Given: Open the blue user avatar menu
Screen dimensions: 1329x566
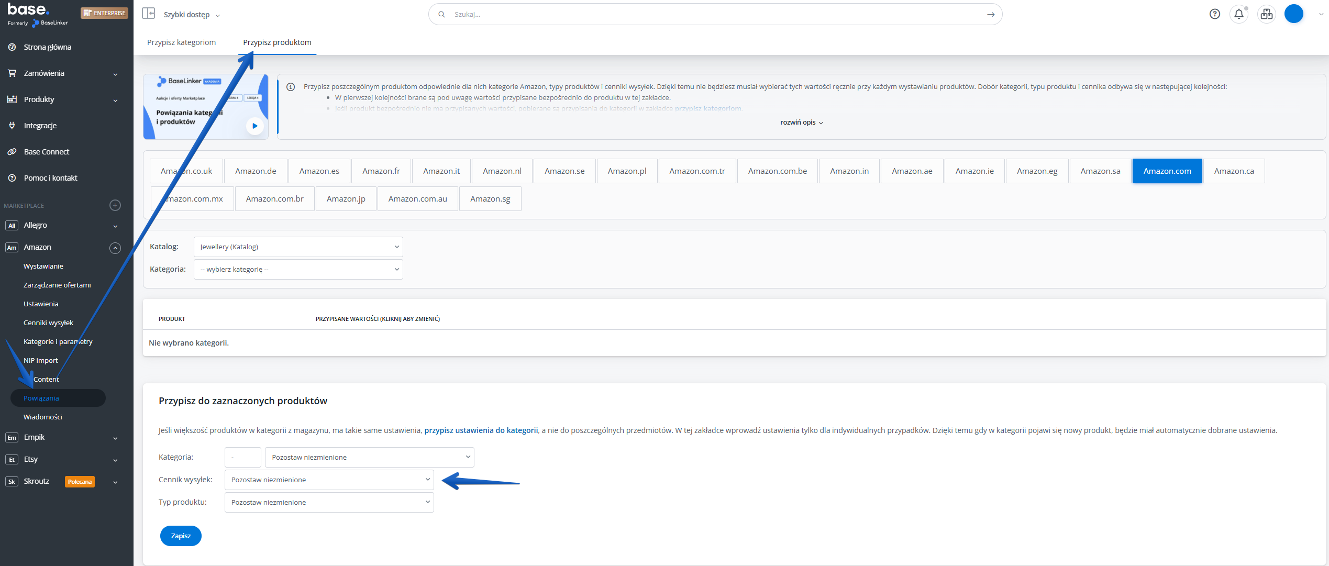Looking at the screenshot, I should pos(1294,14).
